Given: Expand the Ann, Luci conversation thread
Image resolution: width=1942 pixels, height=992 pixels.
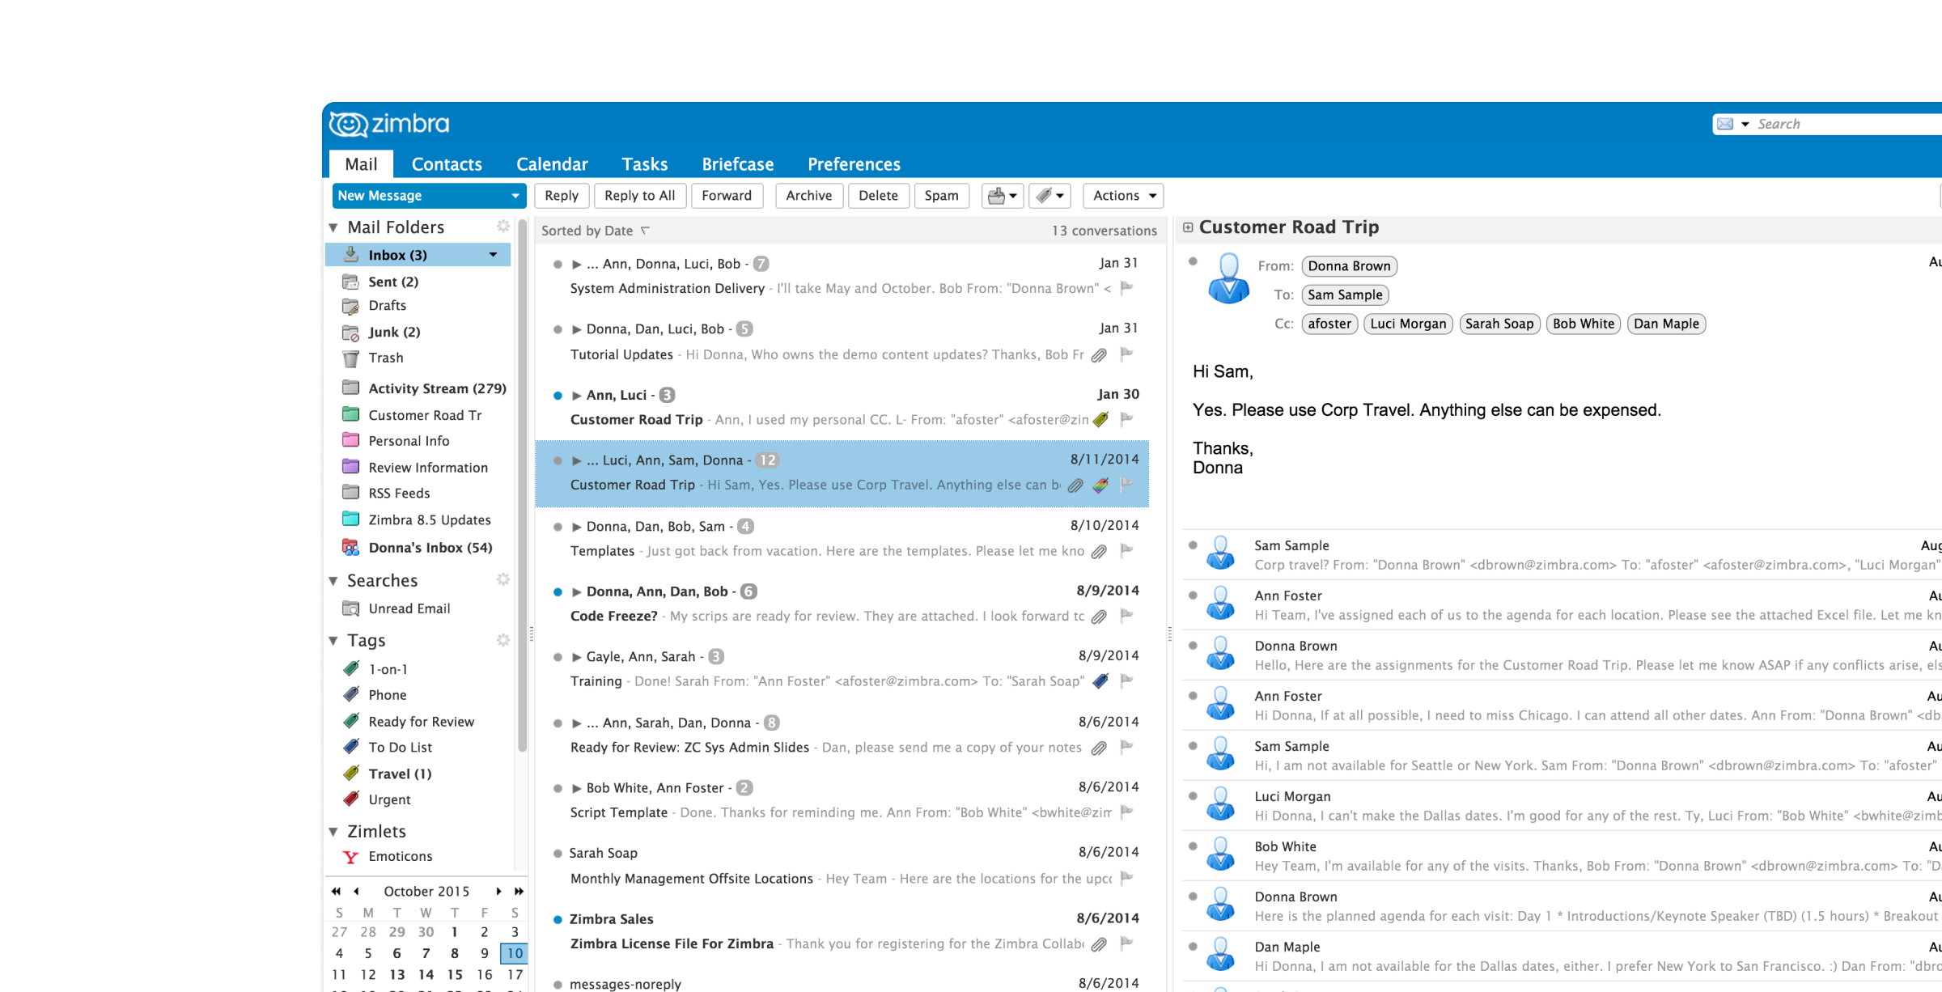Looking at the screenshot, I should coord(577,395).
